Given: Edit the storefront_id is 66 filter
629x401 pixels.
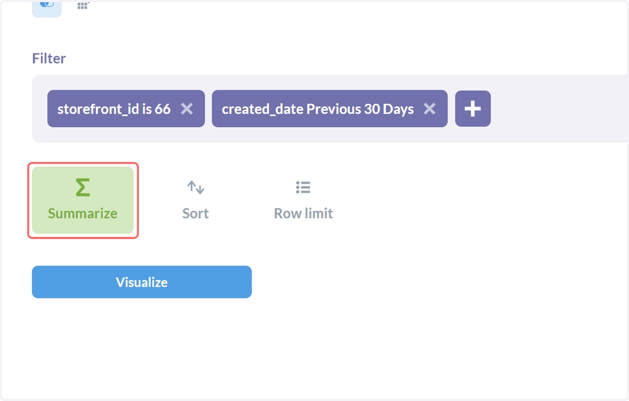Looking at the screenshot, I should pos(114,109).
